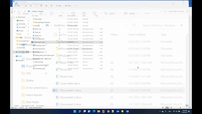Open Task View from taskbar
The image size is (202, 114).
click(84, 111)
